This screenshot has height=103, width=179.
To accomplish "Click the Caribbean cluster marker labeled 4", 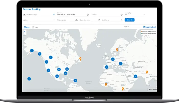I will point(75,81).
